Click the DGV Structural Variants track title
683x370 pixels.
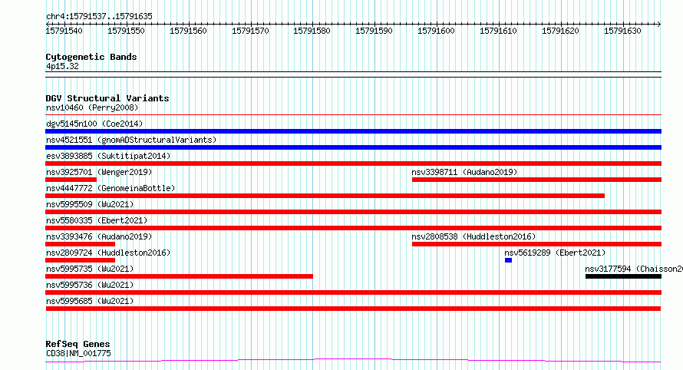click(x=107, y=98)
